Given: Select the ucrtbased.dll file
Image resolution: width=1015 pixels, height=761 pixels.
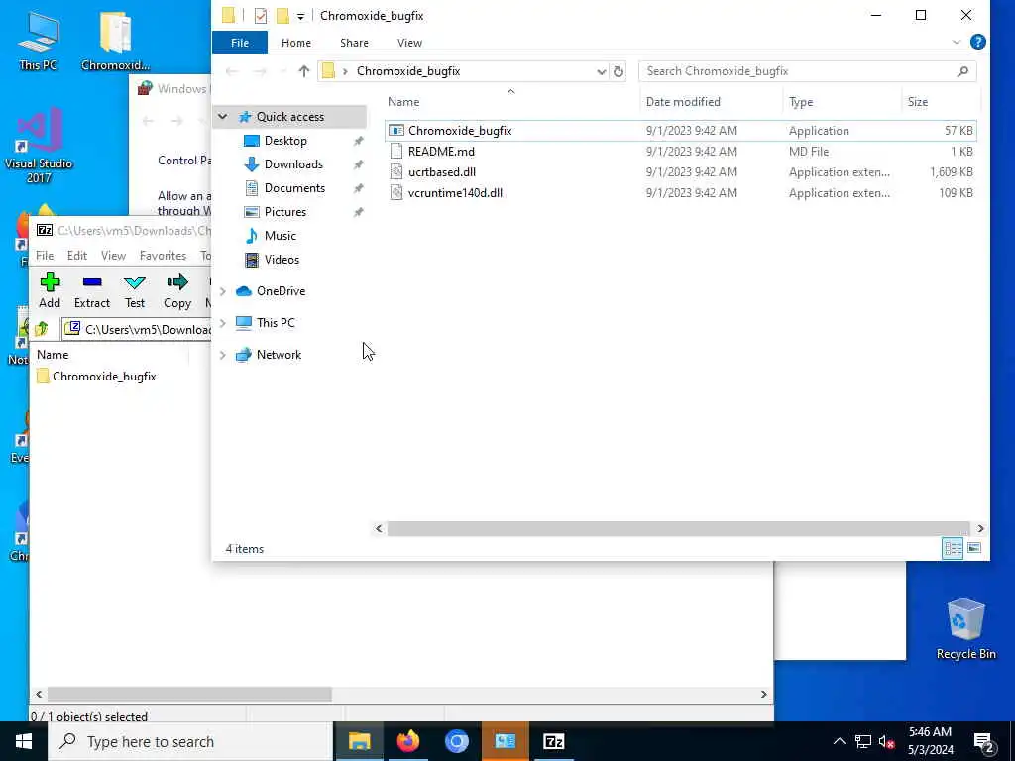Looking at the screenshot, I should click(441, 172).
